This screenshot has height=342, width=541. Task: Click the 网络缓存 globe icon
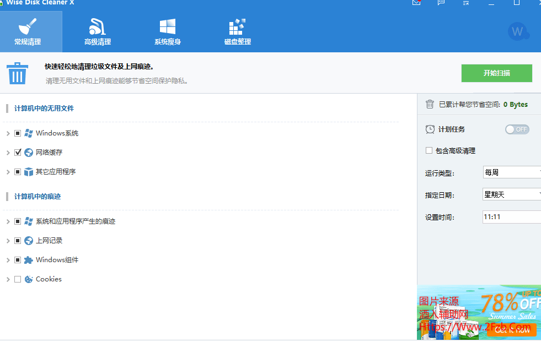coord(29,153)
